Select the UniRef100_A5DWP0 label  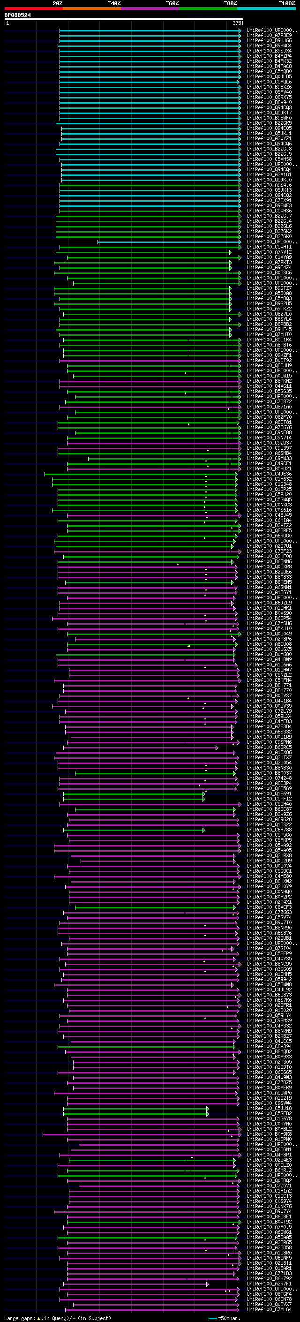pos(269,1092)
